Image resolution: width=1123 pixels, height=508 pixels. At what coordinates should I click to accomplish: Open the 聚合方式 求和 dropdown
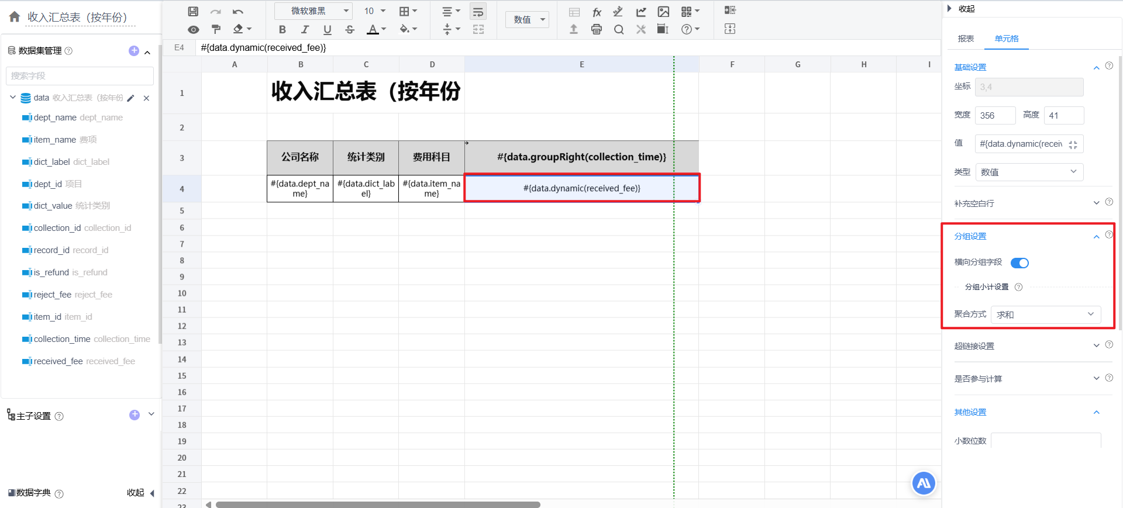tap(1046, 315)
